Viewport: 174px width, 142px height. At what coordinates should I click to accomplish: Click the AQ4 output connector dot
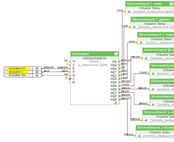[x=119, y=82]
